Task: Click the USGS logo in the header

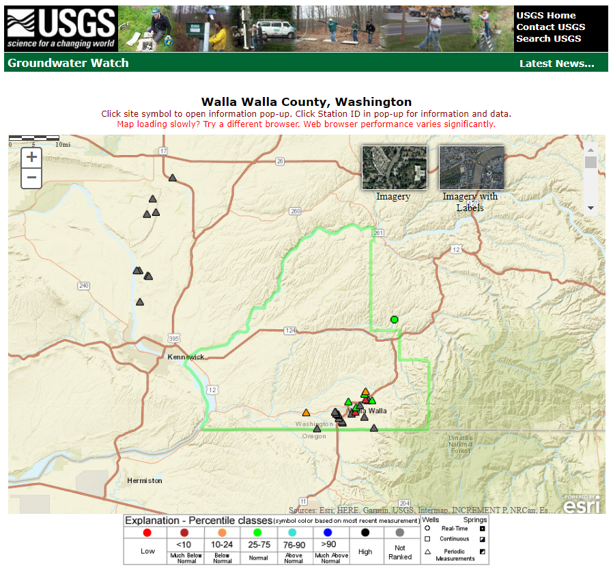Action: pyautogui.click(x=61, y=29)
